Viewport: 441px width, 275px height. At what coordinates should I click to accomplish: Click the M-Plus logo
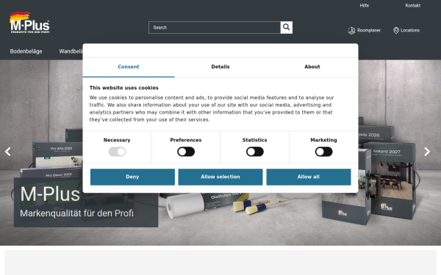[30, 23]
